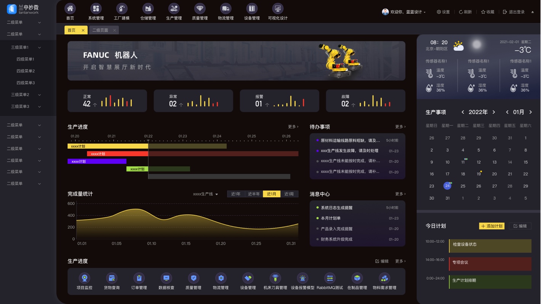Click the 添加计划 button

coord(491,226)
